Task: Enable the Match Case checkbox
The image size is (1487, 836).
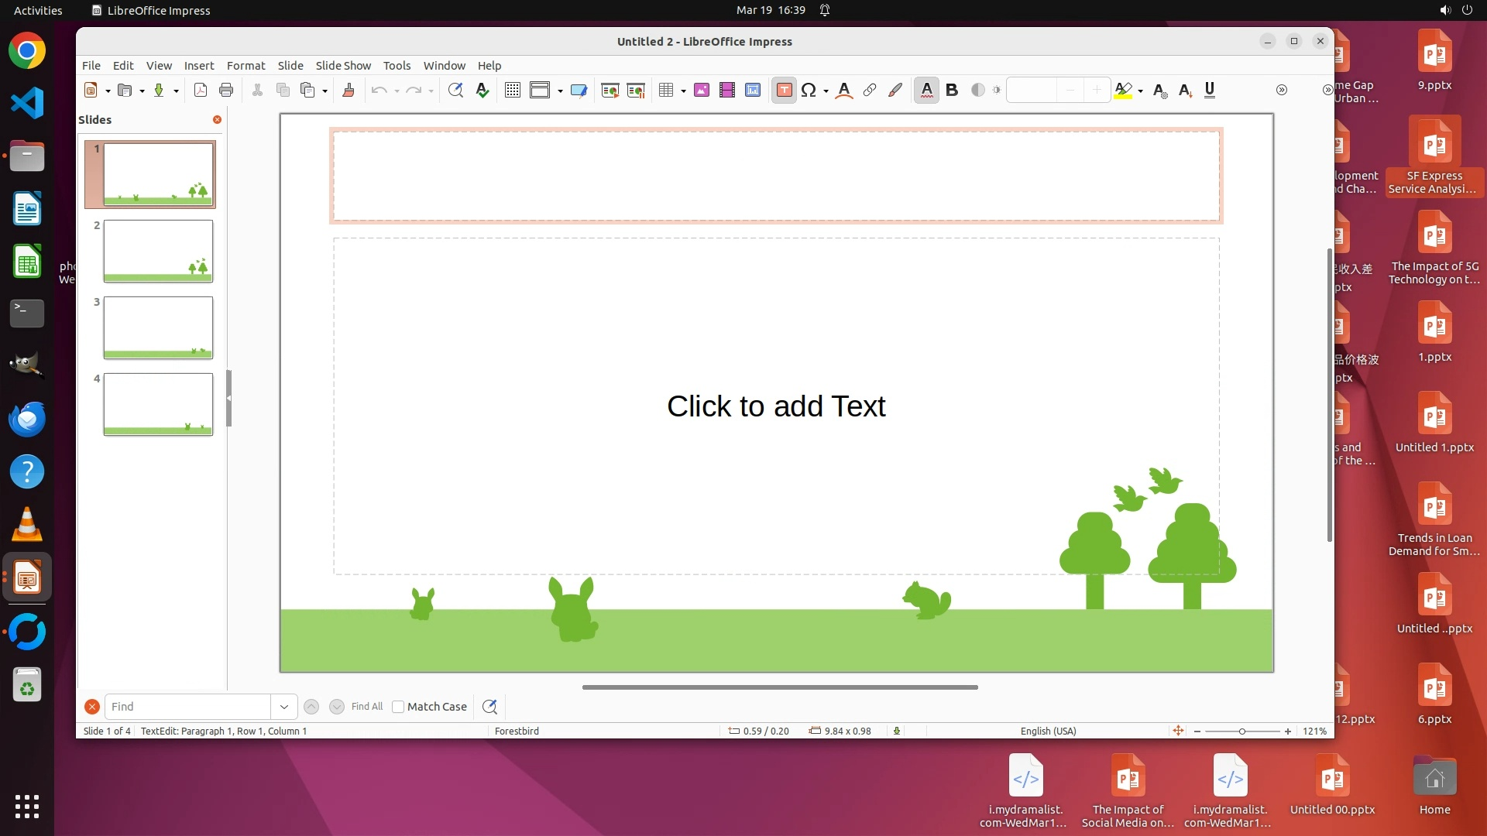Action: (398, 707)
